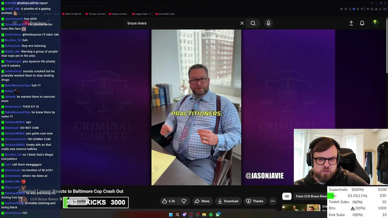Send a Thanks to the creator

click(255, 201)
